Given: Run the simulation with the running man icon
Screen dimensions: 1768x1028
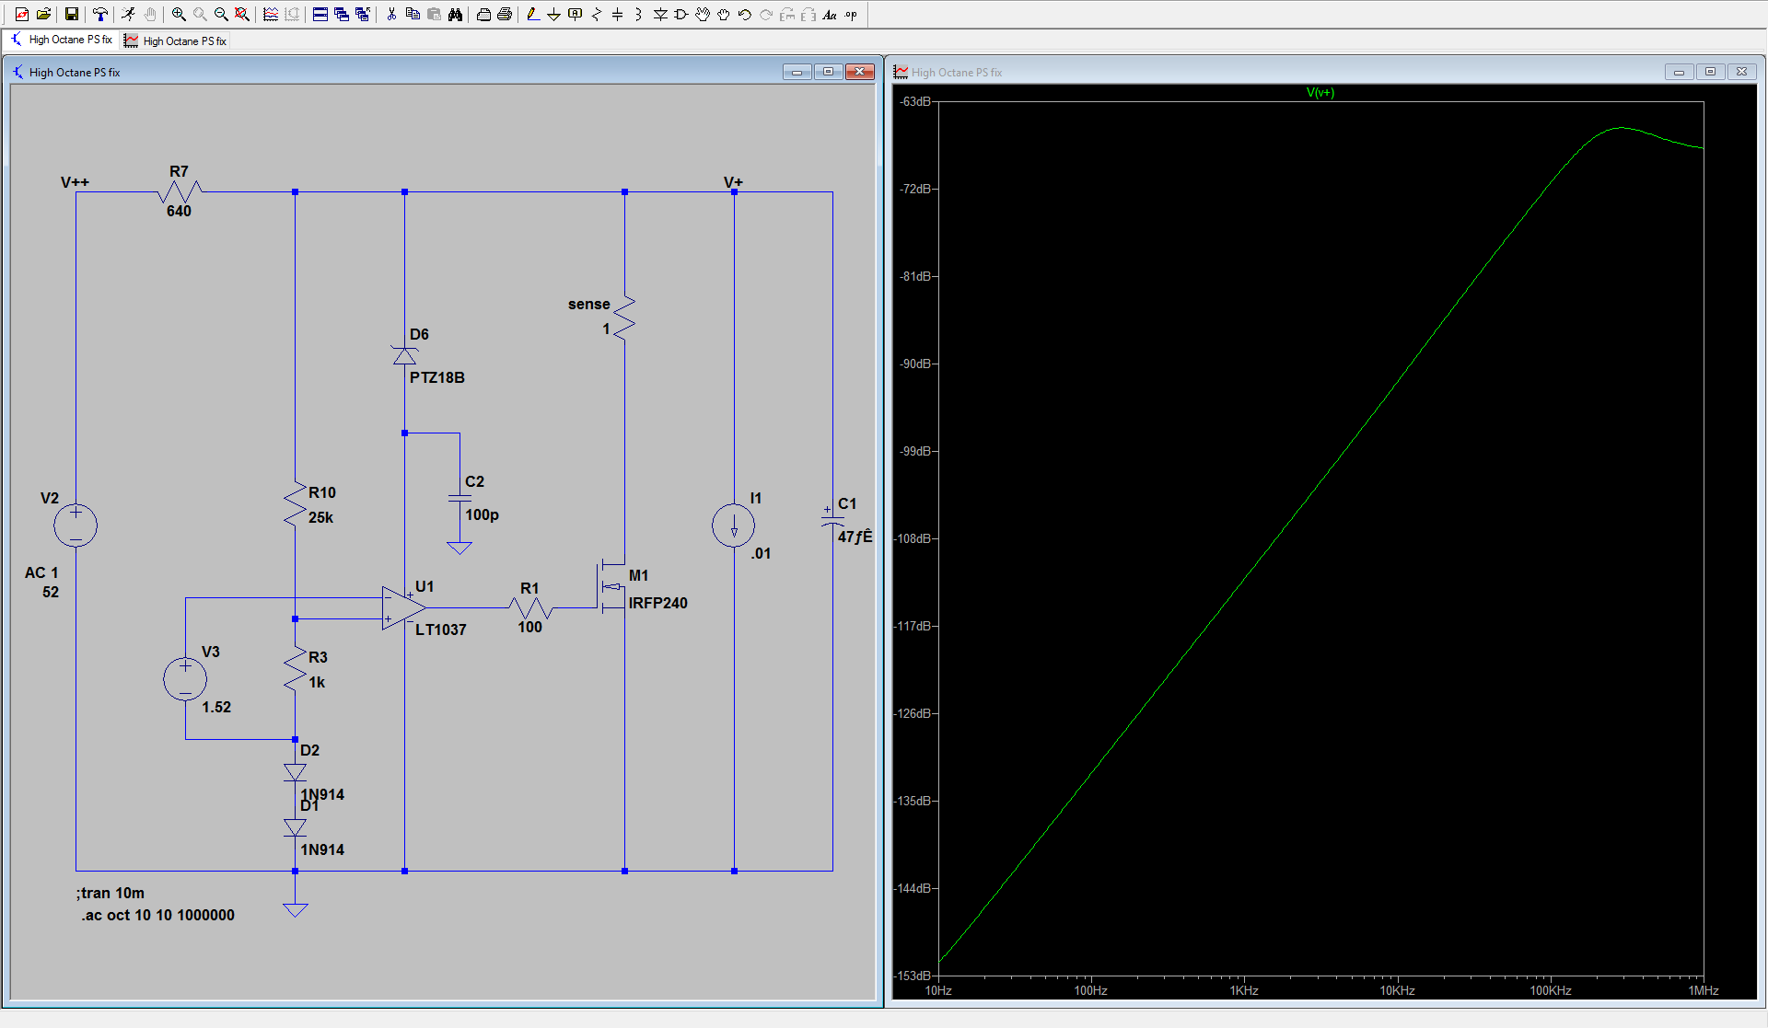Looking at the screenshot, I should (x=129, y=14).
